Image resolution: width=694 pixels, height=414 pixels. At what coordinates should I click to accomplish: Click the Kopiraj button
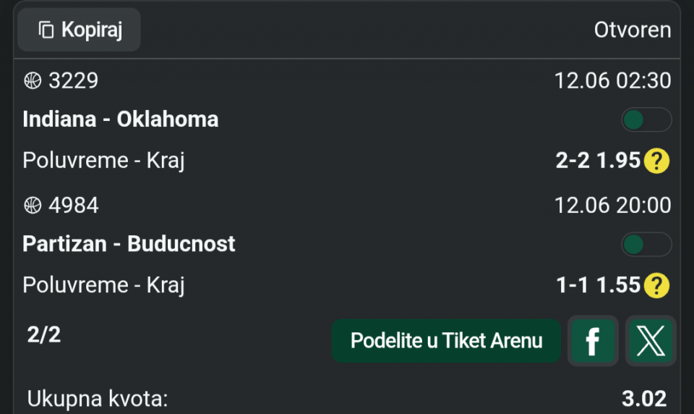pyautogui.click(x=79, y=30)
